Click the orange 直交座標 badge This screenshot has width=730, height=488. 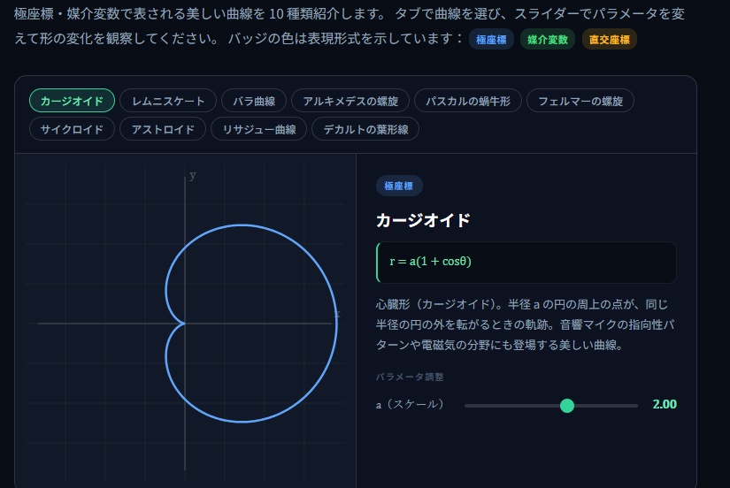609,40
